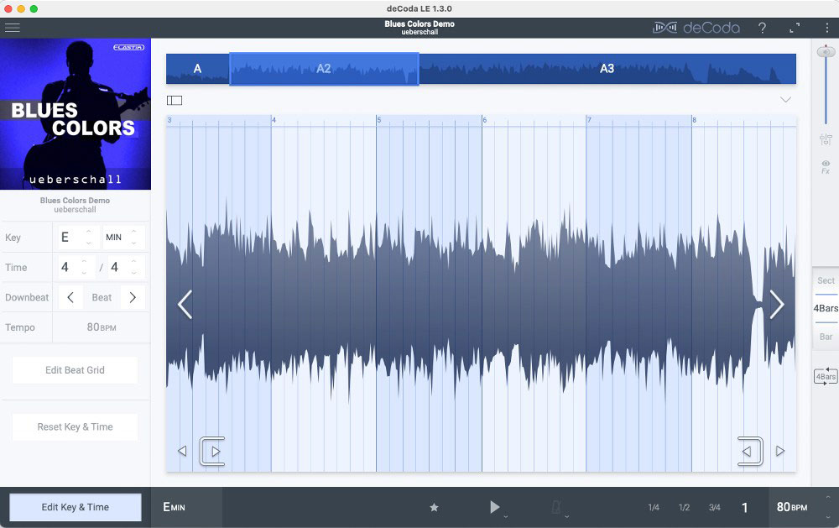
Task: Expand the section overview chevron
Action: 785,100
